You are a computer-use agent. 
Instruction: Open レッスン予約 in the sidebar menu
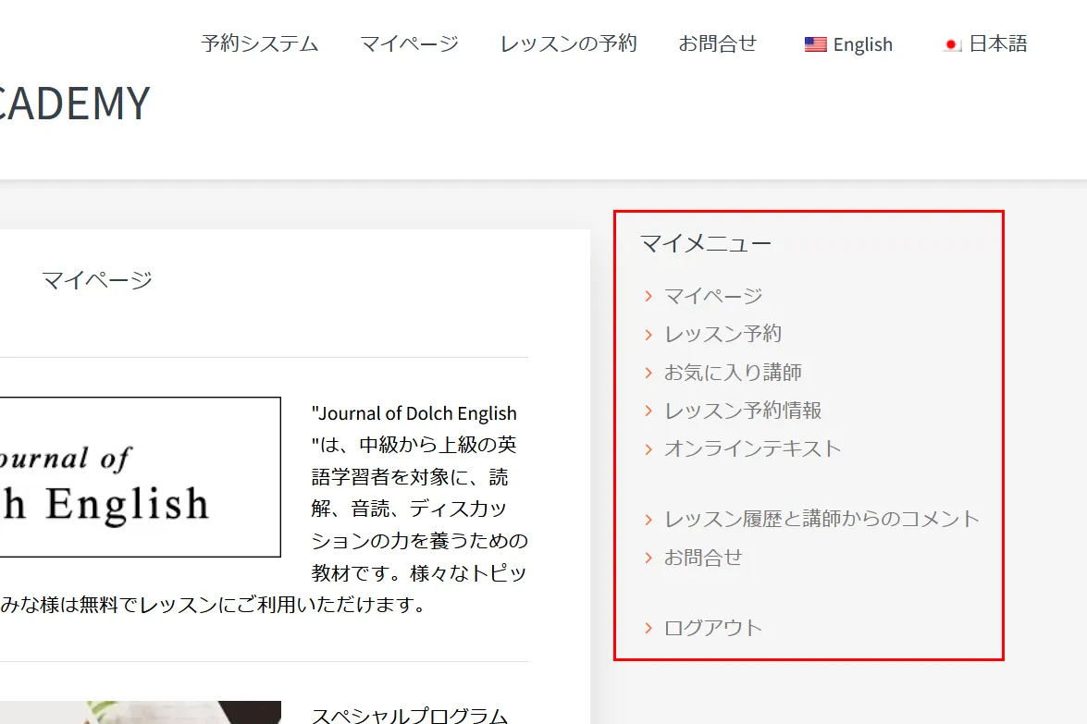[x=723, y=334]
